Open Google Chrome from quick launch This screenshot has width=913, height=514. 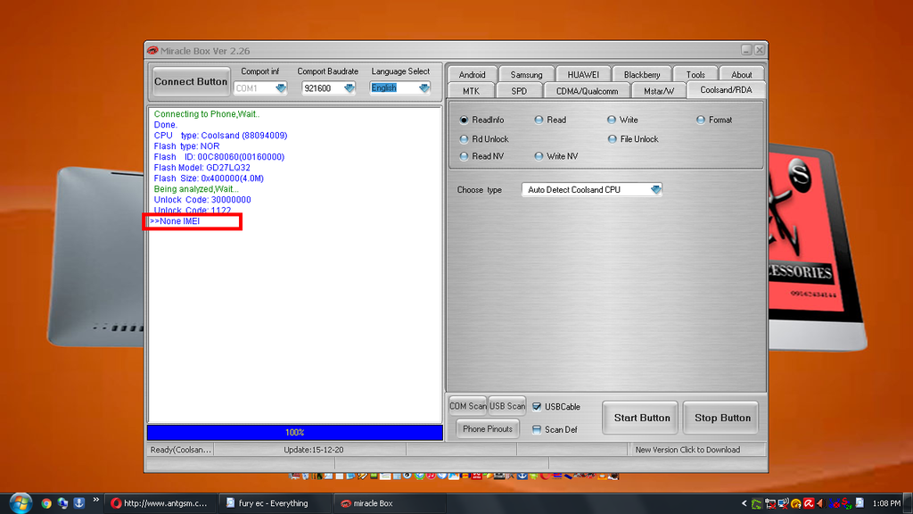[x=46, y=503]
